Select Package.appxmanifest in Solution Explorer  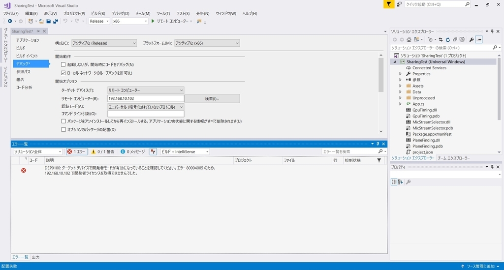(432, 134)
